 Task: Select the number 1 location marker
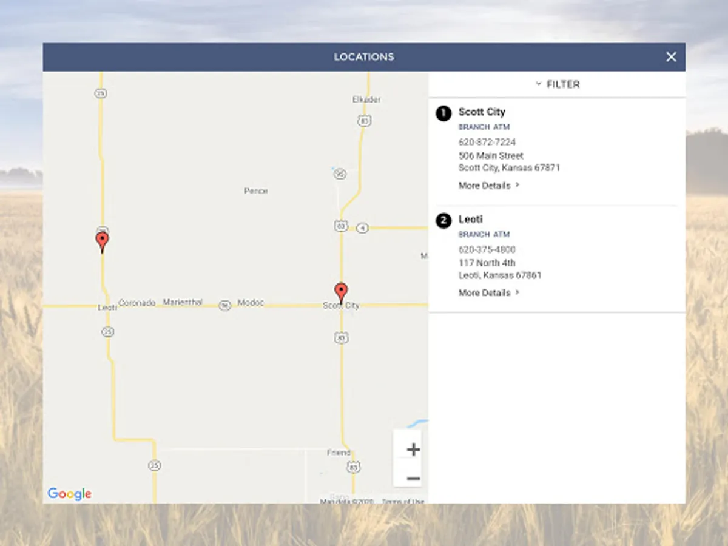tap(443, 113)
